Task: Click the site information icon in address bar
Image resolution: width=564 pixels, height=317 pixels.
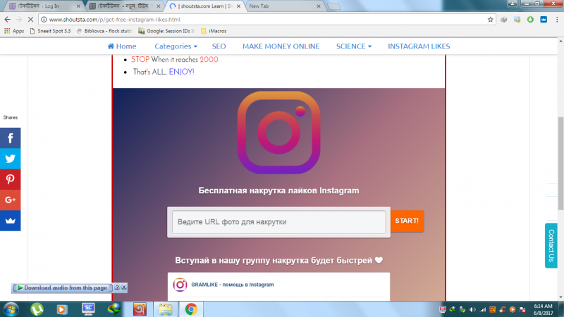Action: point(44,20)
